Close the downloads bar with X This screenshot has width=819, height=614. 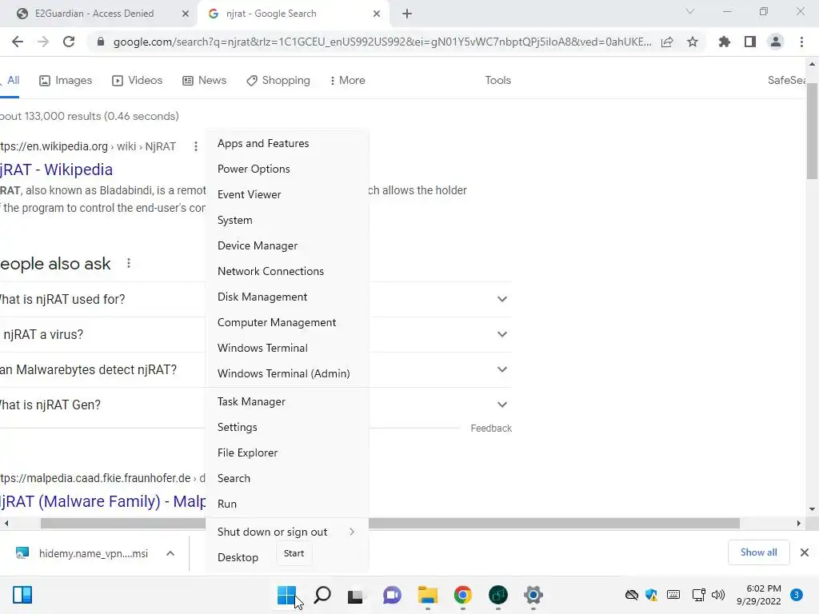pos(805,552)
